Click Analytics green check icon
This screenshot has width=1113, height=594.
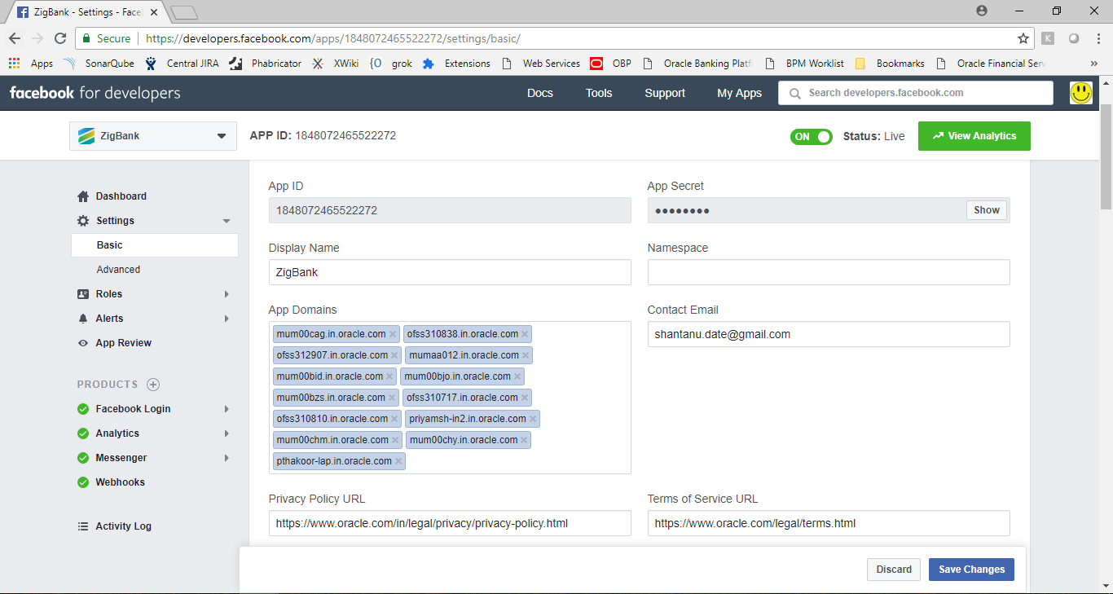[83, 433]
